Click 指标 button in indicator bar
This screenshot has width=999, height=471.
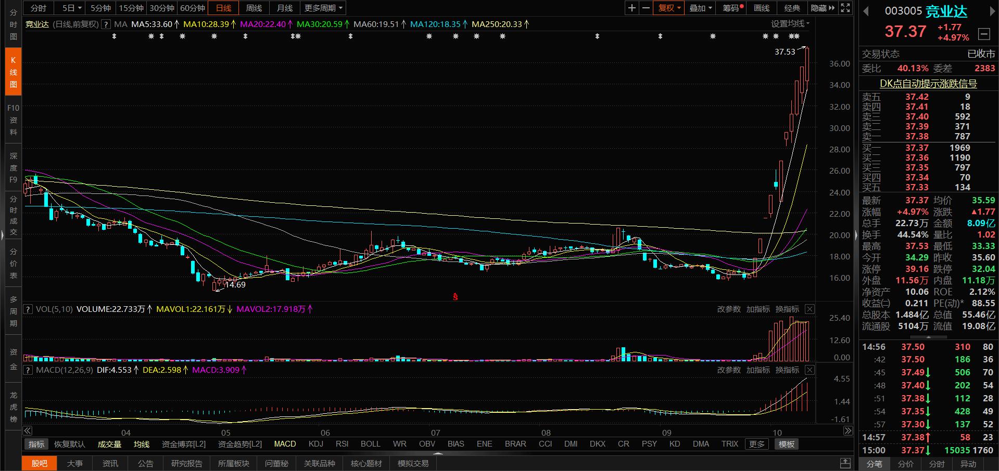point(36,444)
